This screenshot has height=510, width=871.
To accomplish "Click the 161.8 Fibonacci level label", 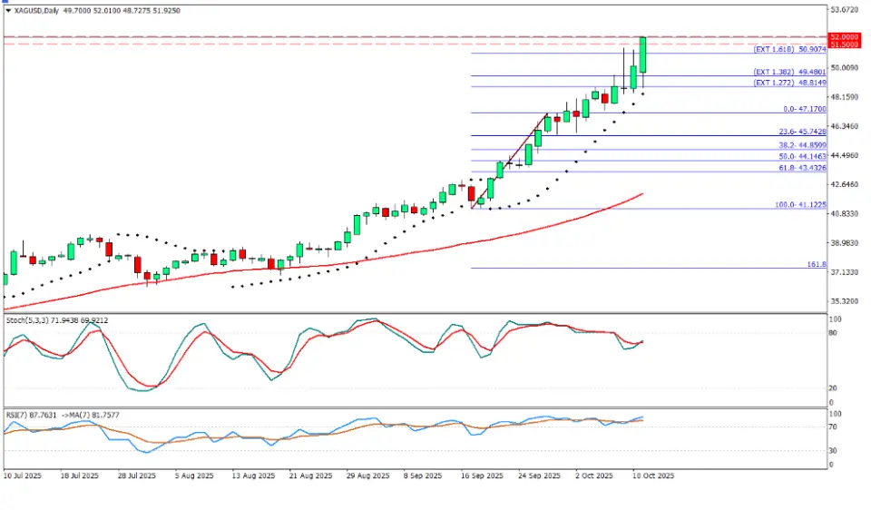I will coord(813,264).
